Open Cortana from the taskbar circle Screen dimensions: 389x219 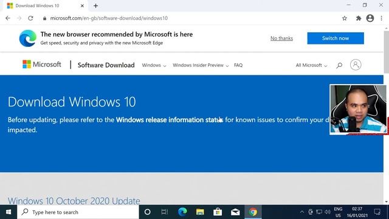[x=147, y=212]
